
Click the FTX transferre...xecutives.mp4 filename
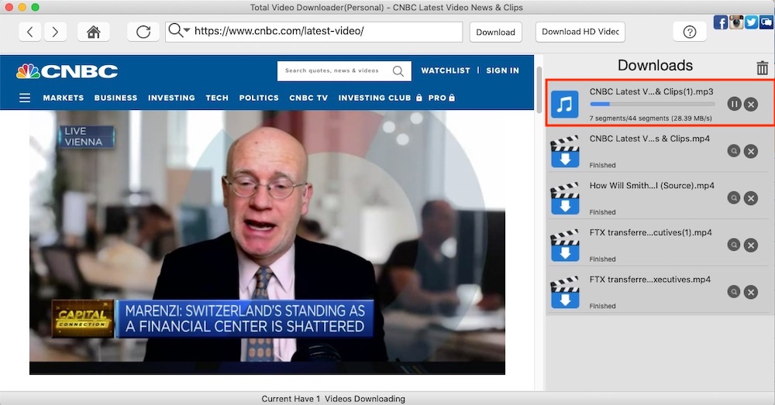click(650, 280)
